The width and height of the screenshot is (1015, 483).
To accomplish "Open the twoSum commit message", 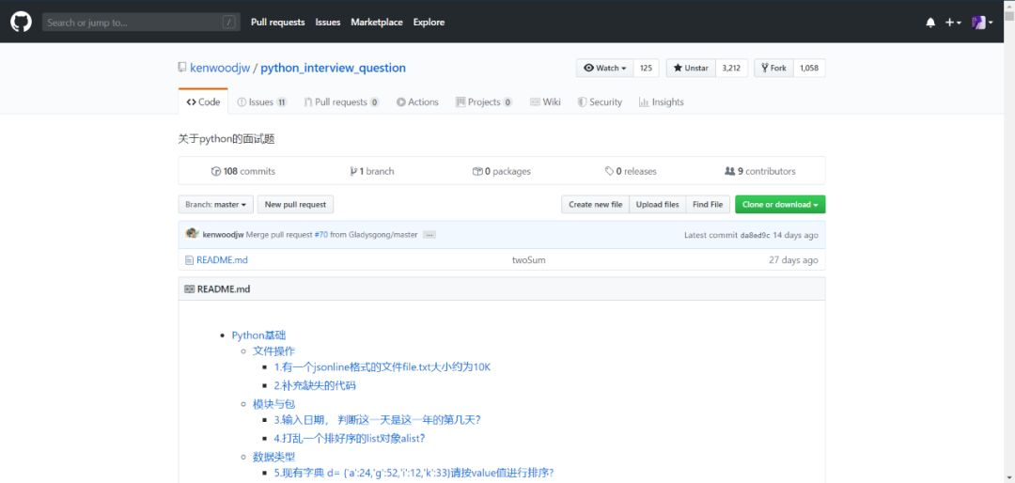I will tap(529, 260).
